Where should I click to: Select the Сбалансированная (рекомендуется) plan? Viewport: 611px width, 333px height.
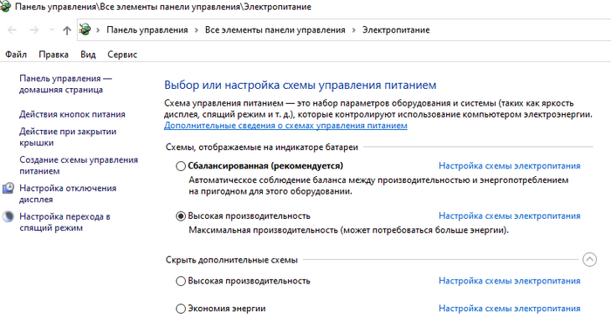coord(181,166)
